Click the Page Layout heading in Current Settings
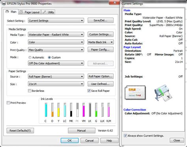The width and height of the screenshot is (187, 147). 132,47
